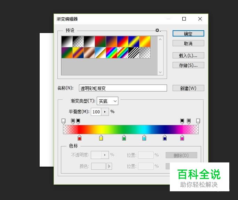
Task: Open the 平滑度 slider popup arrow
Action: coord(105,112)
